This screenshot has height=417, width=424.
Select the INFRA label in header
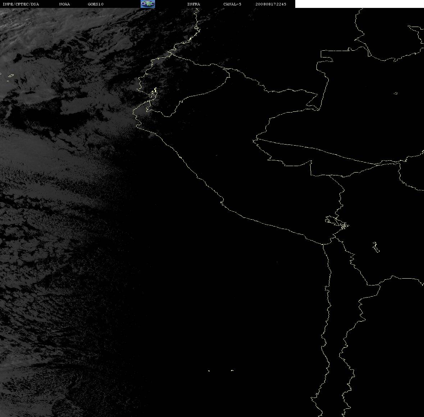193,4
